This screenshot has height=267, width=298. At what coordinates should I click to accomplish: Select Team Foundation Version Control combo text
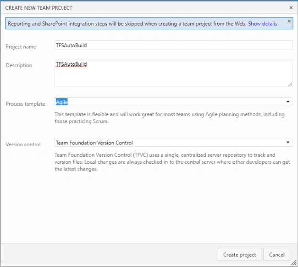[x=94, y=143]
